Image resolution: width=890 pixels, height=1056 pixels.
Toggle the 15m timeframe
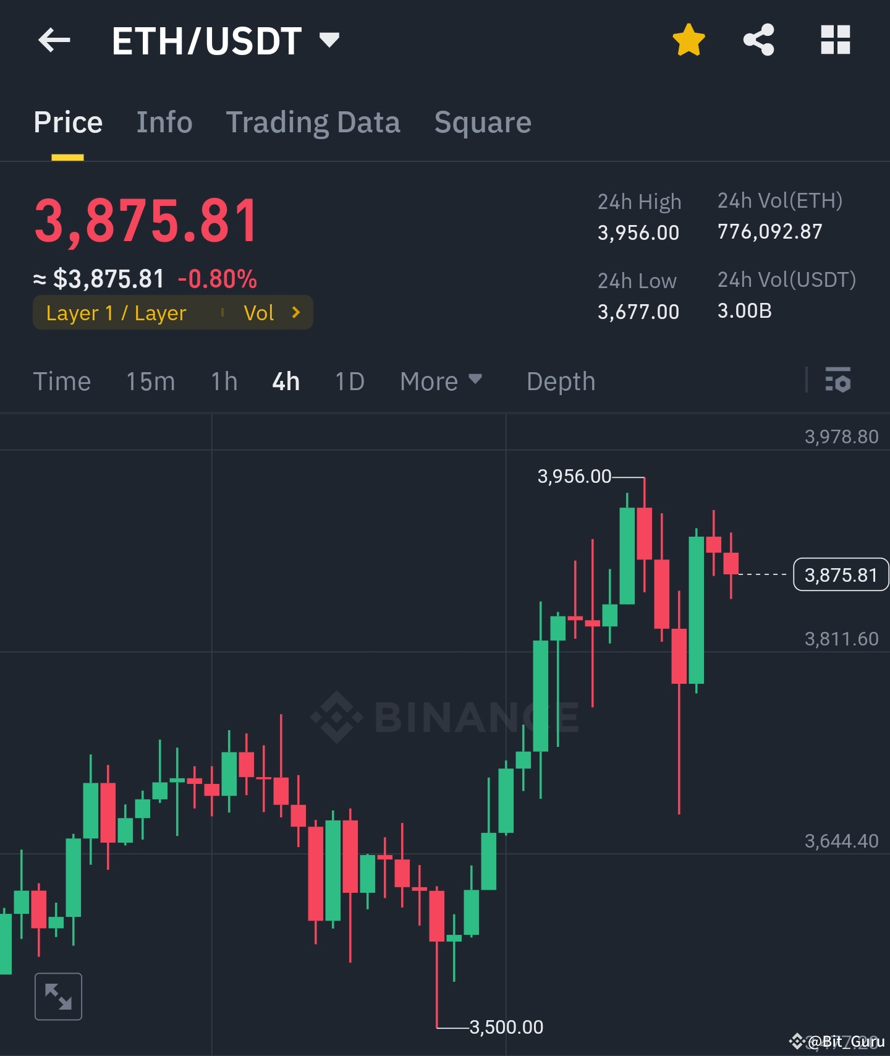150,381
